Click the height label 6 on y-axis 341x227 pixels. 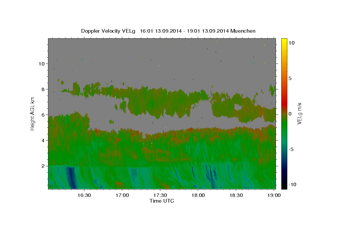(x=43, y=115)
